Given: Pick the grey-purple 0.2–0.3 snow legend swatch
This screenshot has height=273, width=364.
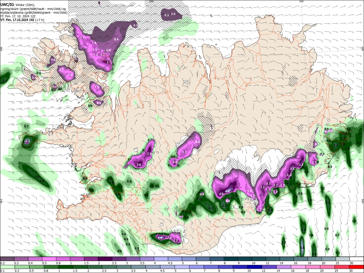Looking at the screenshot, I should coord(7,259).
